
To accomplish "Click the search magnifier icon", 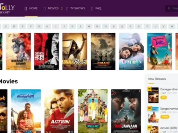I will [x=169, y=8].
